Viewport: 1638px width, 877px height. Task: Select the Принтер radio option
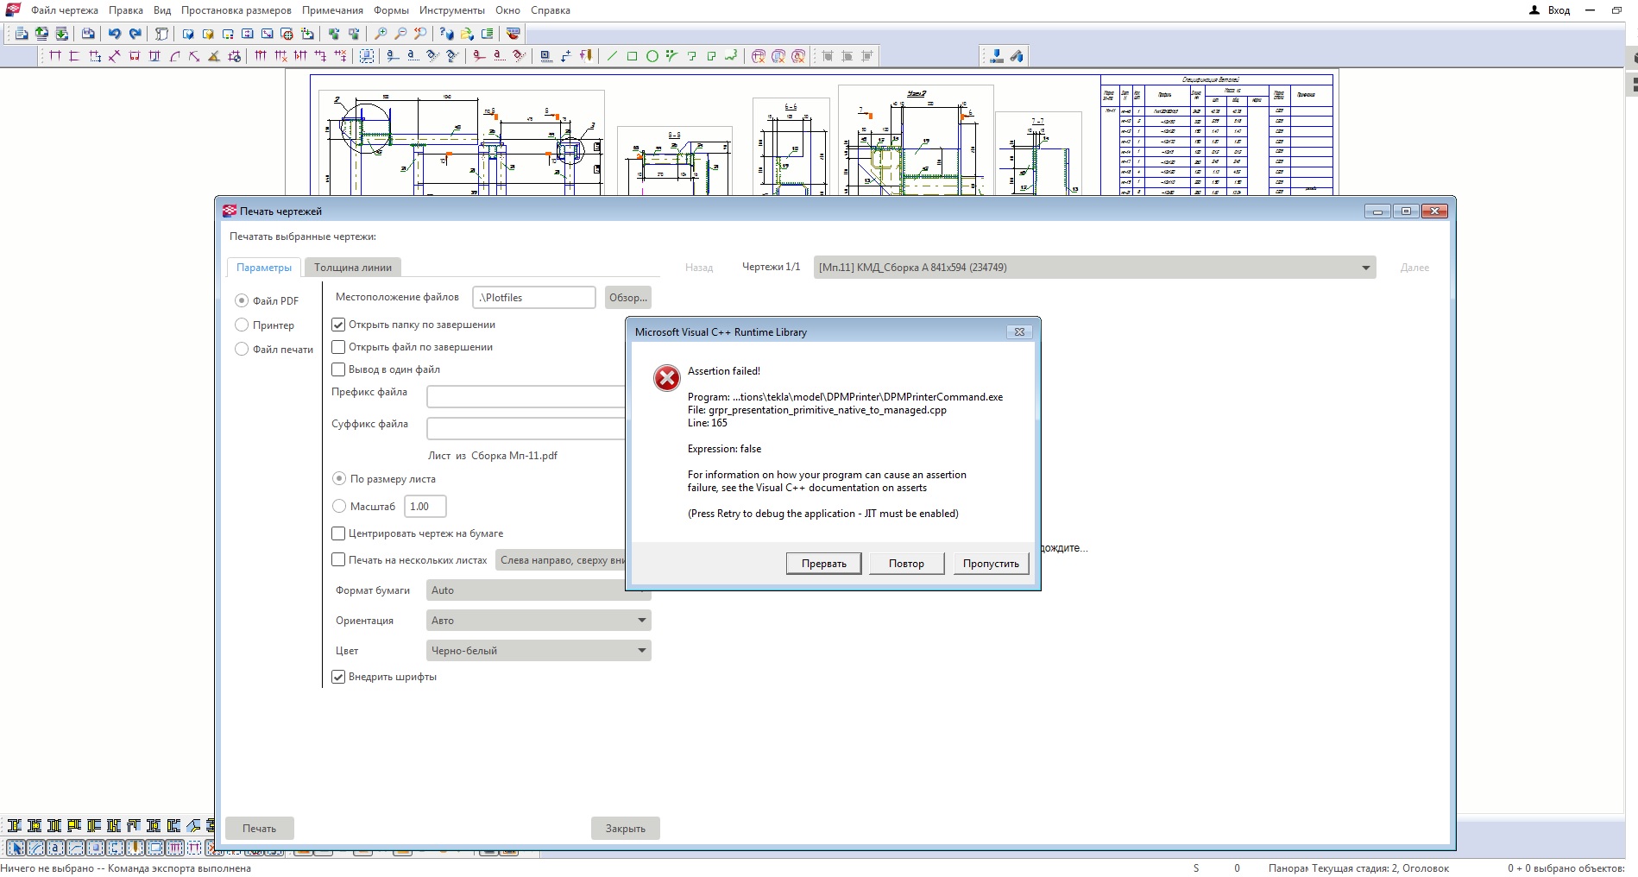tap(243, 325)
